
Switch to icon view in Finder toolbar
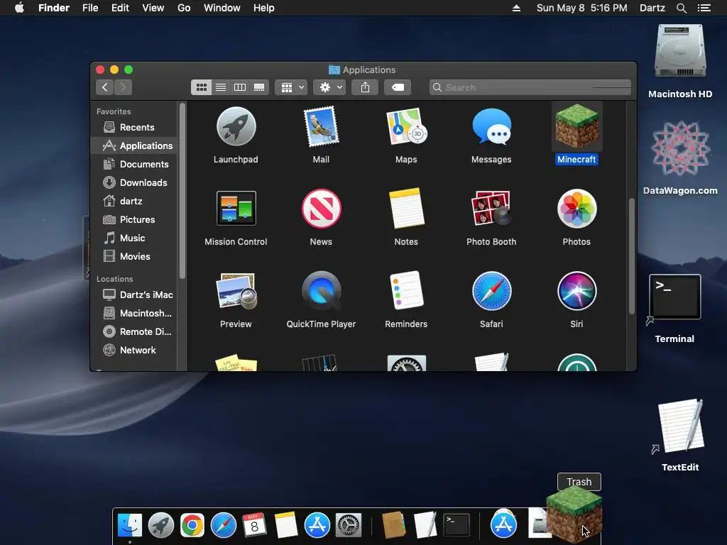coord(201,87)
